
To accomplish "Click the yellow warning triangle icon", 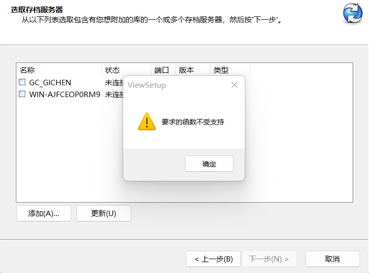I will (147, 121).
